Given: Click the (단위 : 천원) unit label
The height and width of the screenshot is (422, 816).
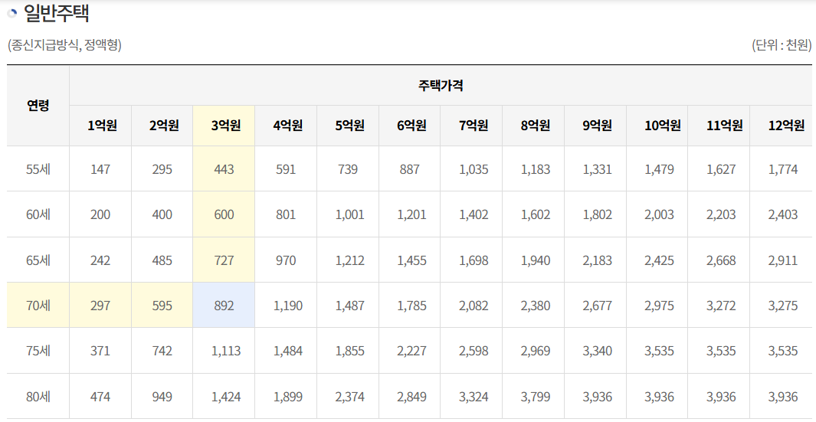Looking at the screenshot, I should tap(781, 46).
